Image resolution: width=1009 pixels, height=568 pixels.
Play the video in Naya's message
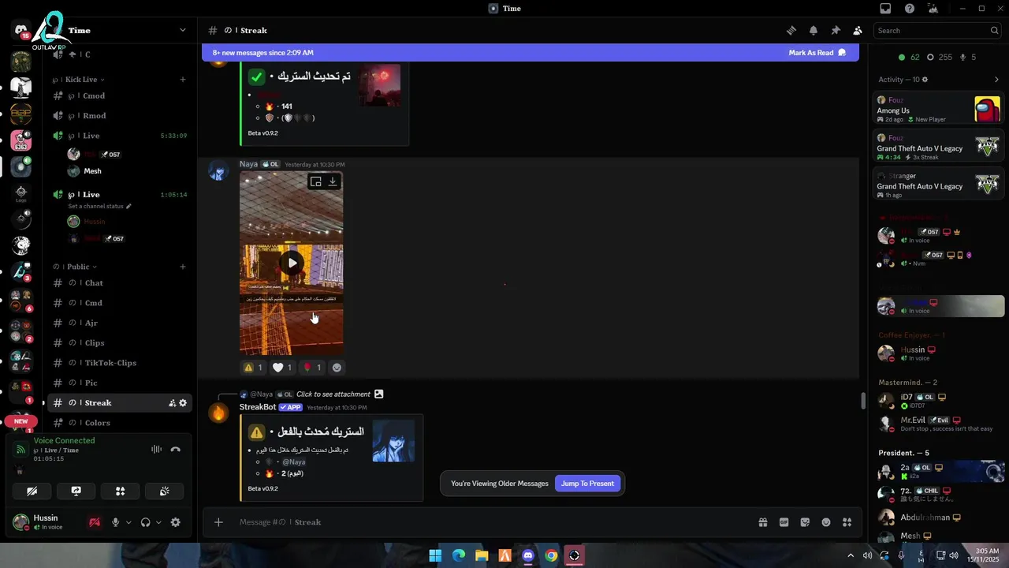tap(292, 263)
